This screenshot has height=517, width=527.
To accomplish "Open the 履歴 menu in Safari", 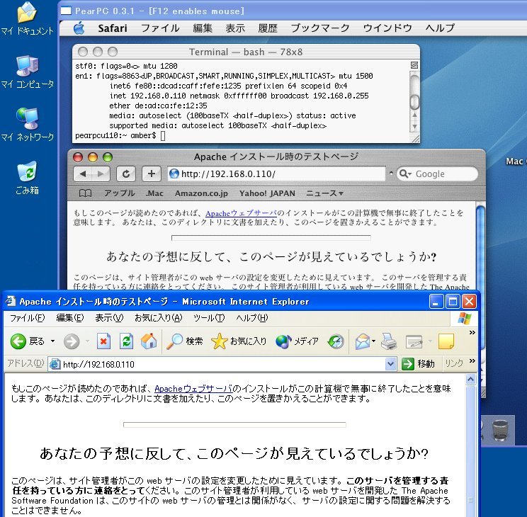I will [268, 28].
